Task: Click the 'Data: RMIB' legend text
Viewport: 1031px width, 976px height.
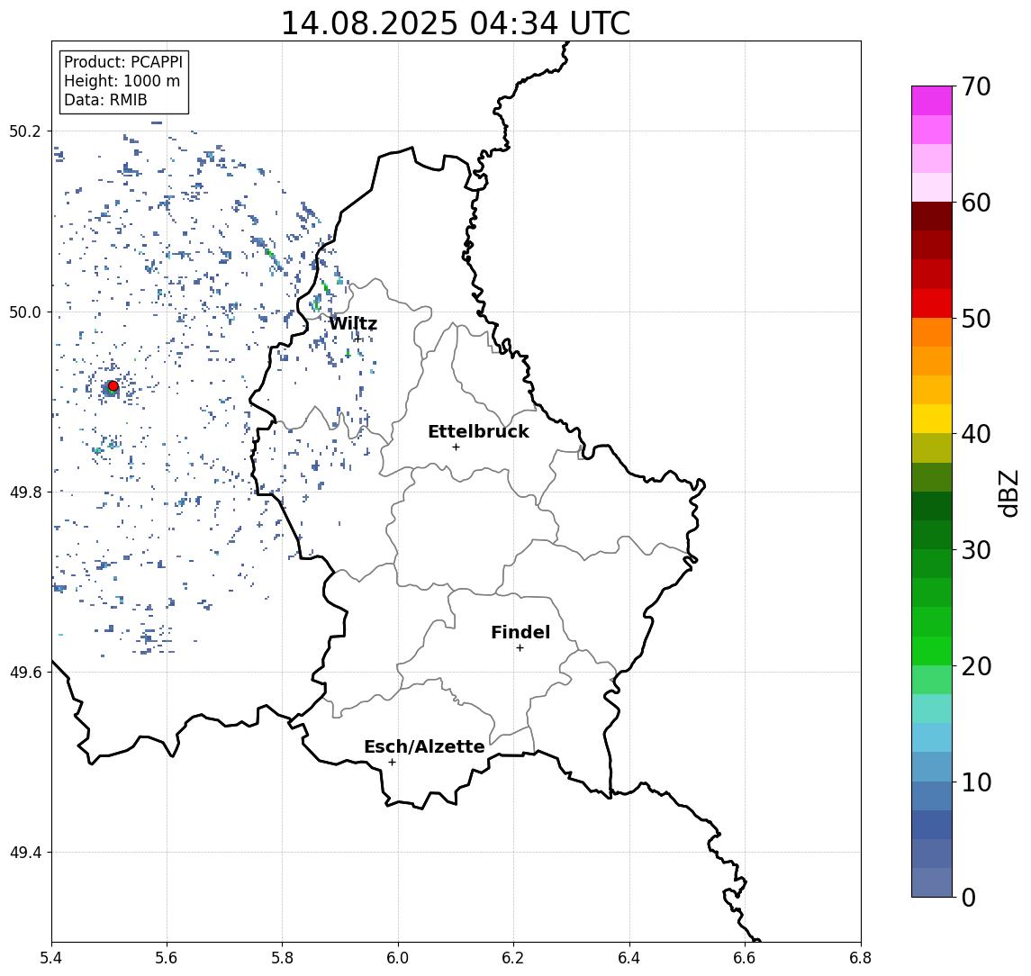Action: [x=105, y=100]
